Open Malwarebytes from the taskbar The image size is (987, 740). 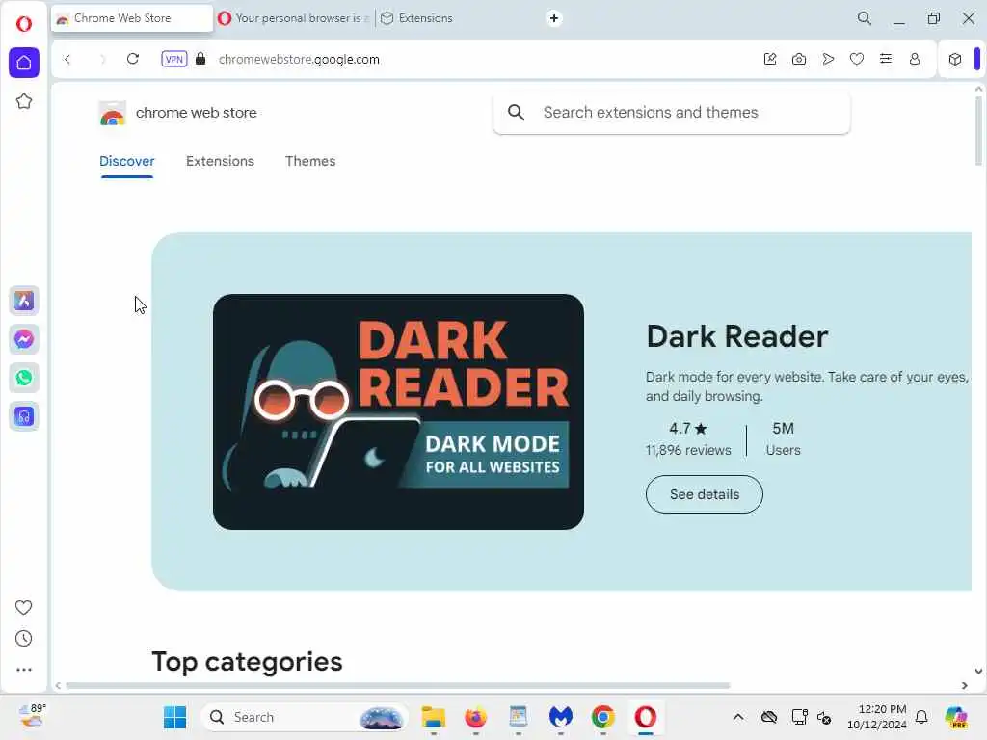pyautogui.click(x=561, y=717)
